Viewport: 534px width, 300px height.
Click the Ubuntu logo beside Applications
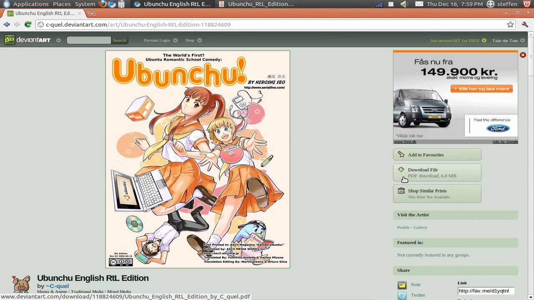[x=6, y=4]
